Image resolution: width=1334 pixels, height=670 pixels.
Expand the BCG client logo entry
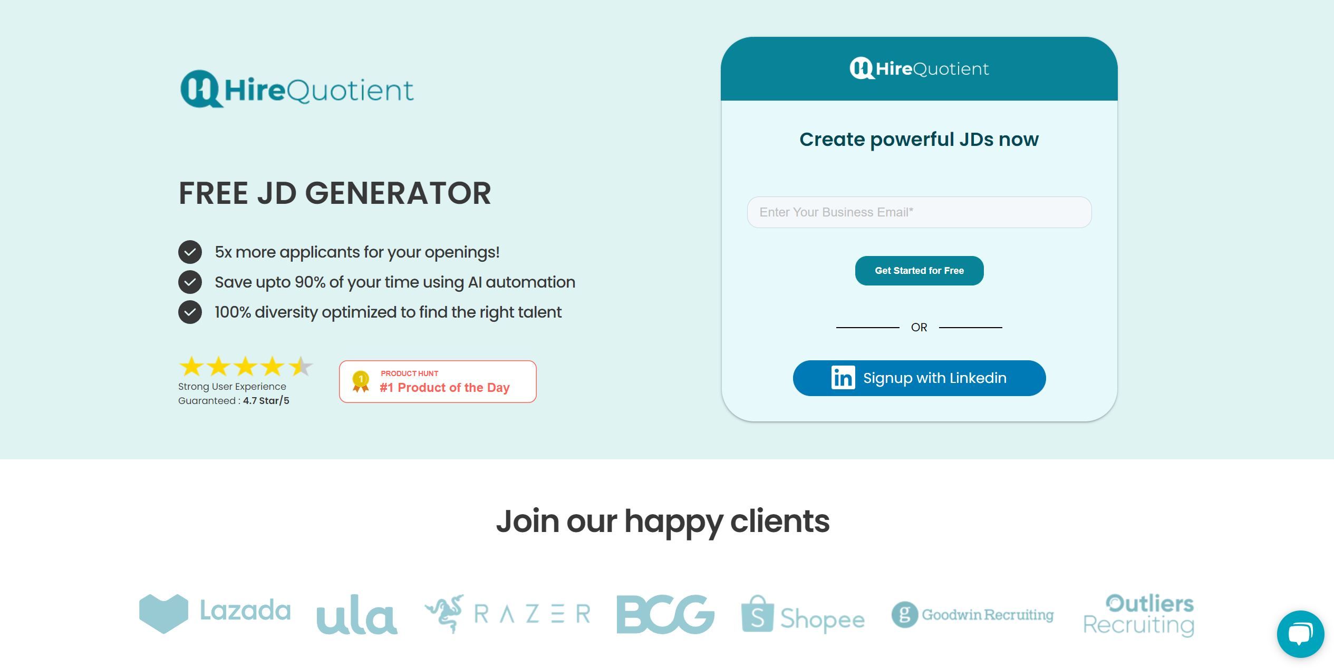pyautogui.click(x=667, y=614)
